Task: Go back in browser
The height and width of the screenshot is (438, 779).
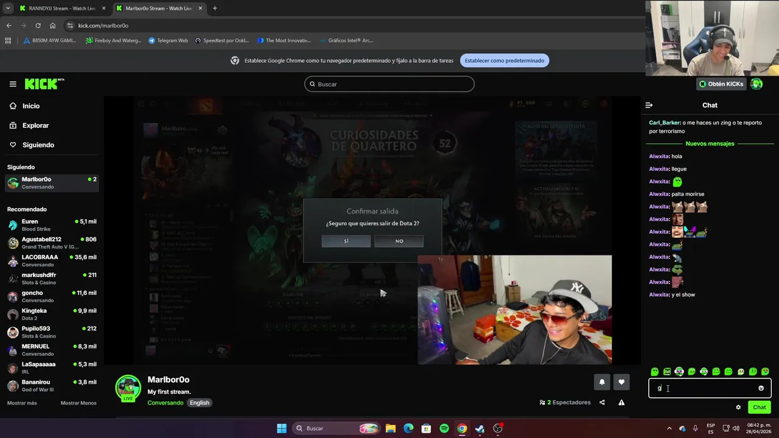Action: tap(9, 26)
